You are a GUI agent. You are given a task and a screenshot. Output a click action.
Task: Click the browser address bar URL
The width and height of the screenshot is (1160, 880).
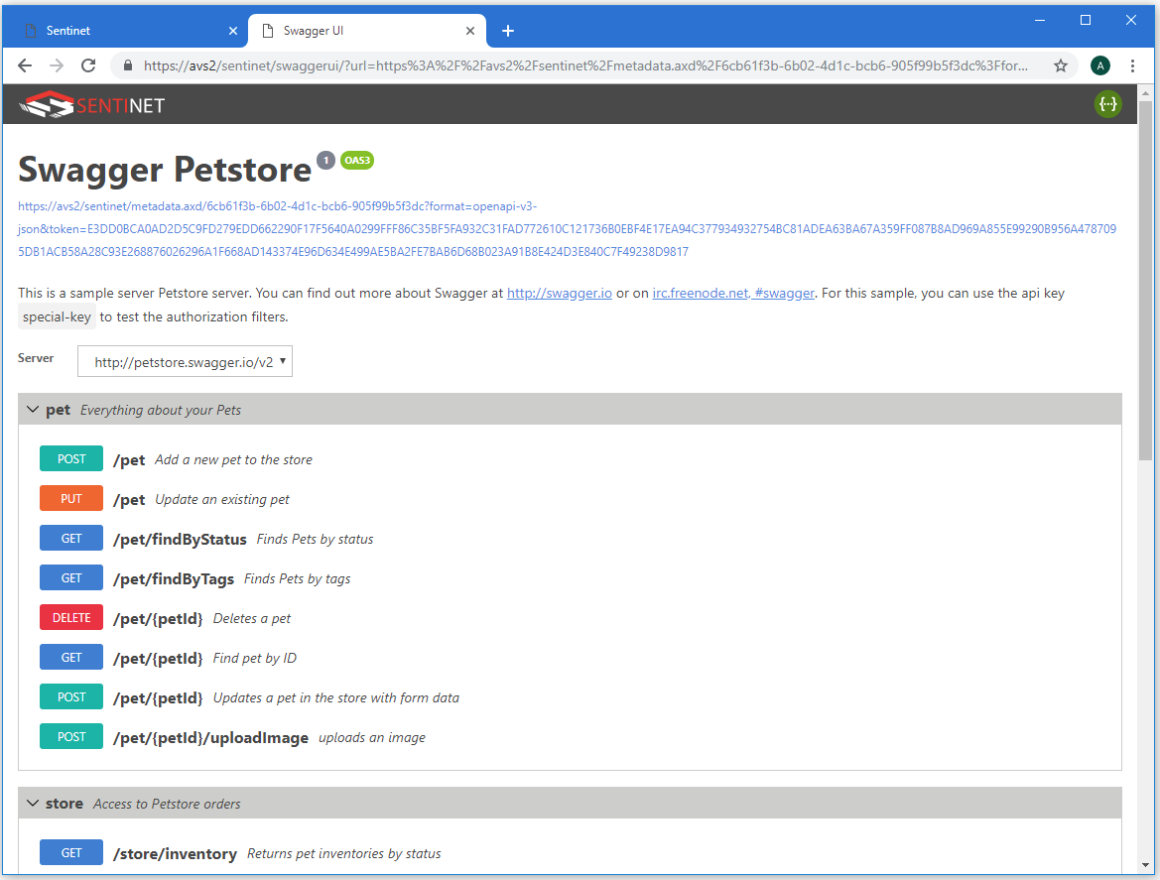585,65
